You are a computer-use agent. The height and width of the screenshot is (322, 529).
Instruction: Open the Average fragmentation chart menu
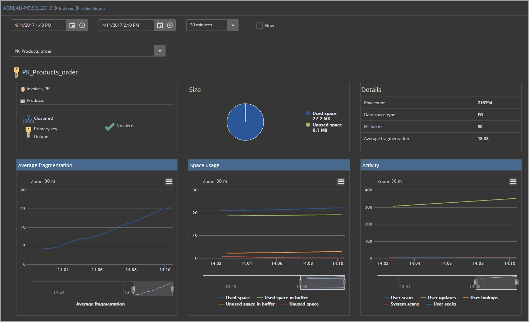click(169, 182)
